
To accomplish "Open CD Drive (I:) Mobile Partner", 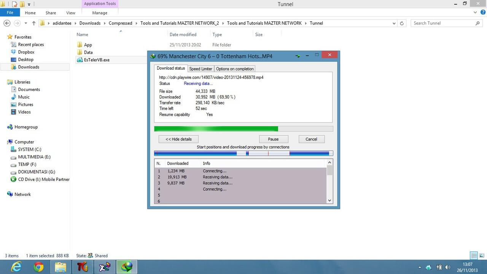I will pos(44,179).
